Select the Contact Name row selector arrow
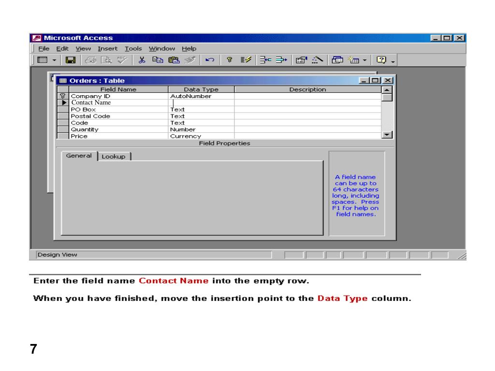The height and width of the screenshot is (371, 495). pyautogui.click(x=63, y=102)
